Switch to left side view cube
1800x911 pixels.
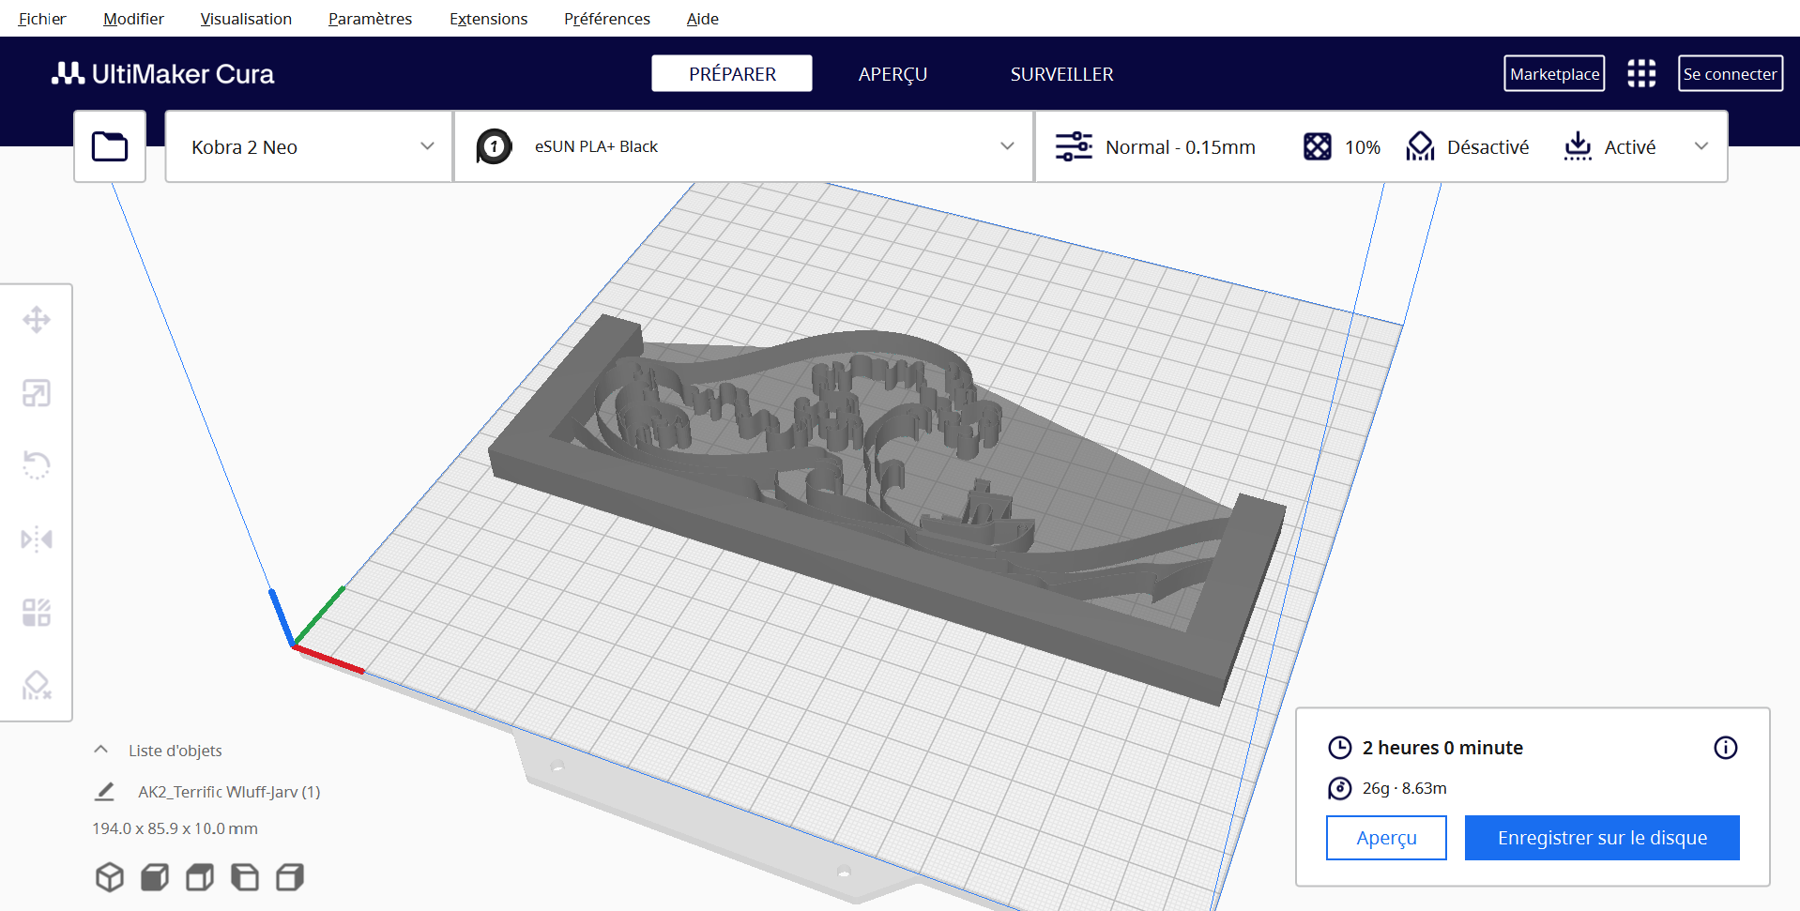(245, 877)
